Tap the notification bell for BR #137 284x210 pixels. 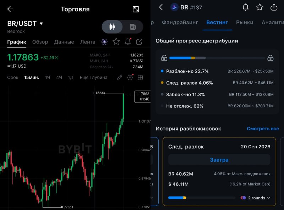point(246,7)
